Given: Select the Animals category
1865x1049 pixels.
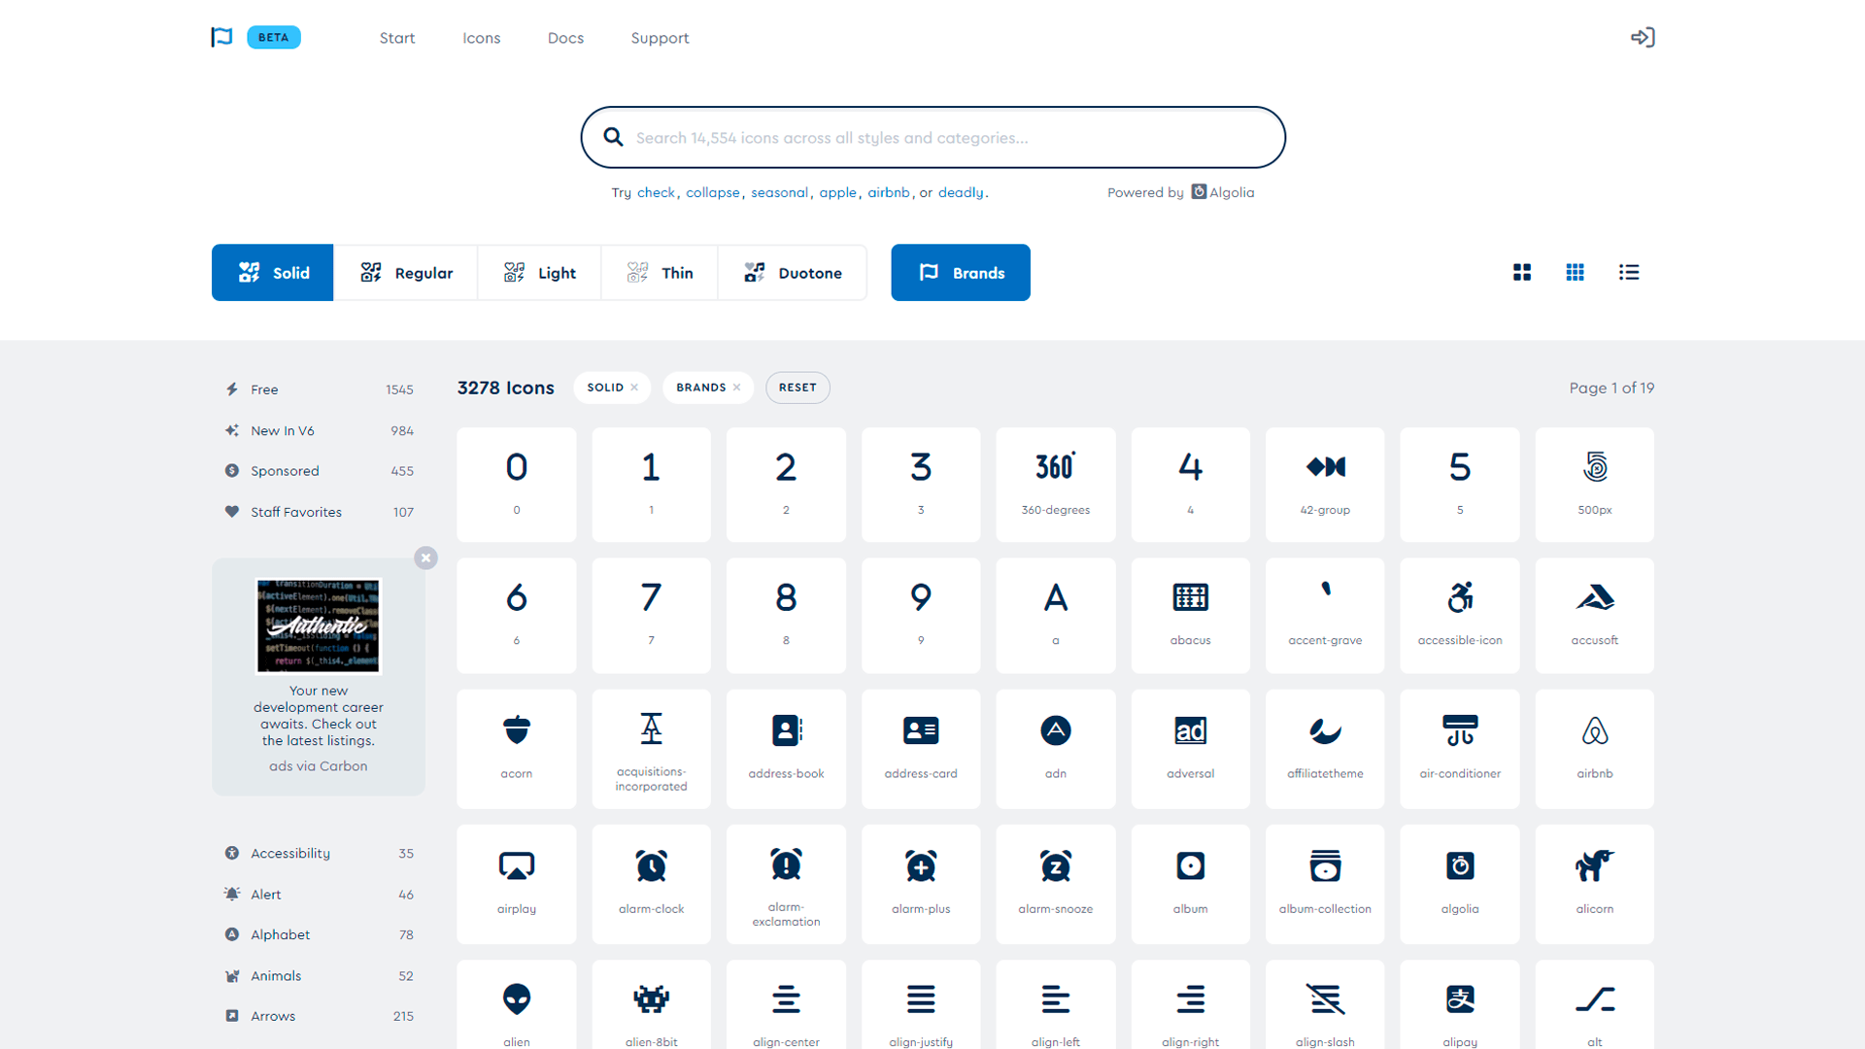Looking at the screenshot, I should coord(319,975).
